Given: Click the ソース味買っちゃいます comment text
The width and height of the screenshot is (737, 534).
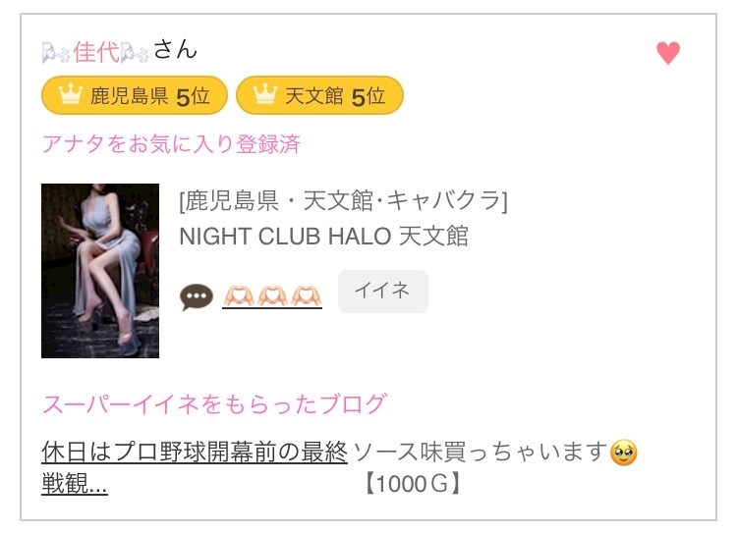Looking at the screenshot, I should [x=480, y=452].
